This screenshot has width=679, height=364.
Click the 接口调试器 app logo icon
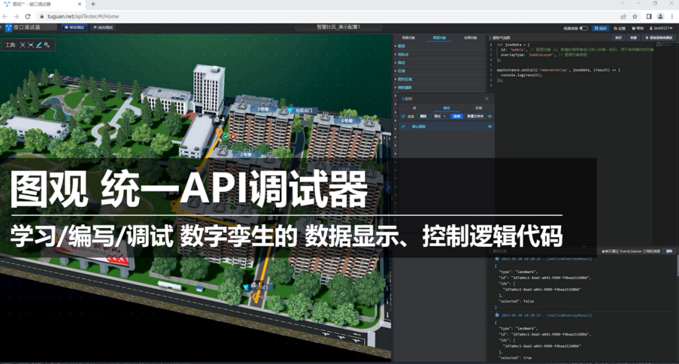coord(8,27)
